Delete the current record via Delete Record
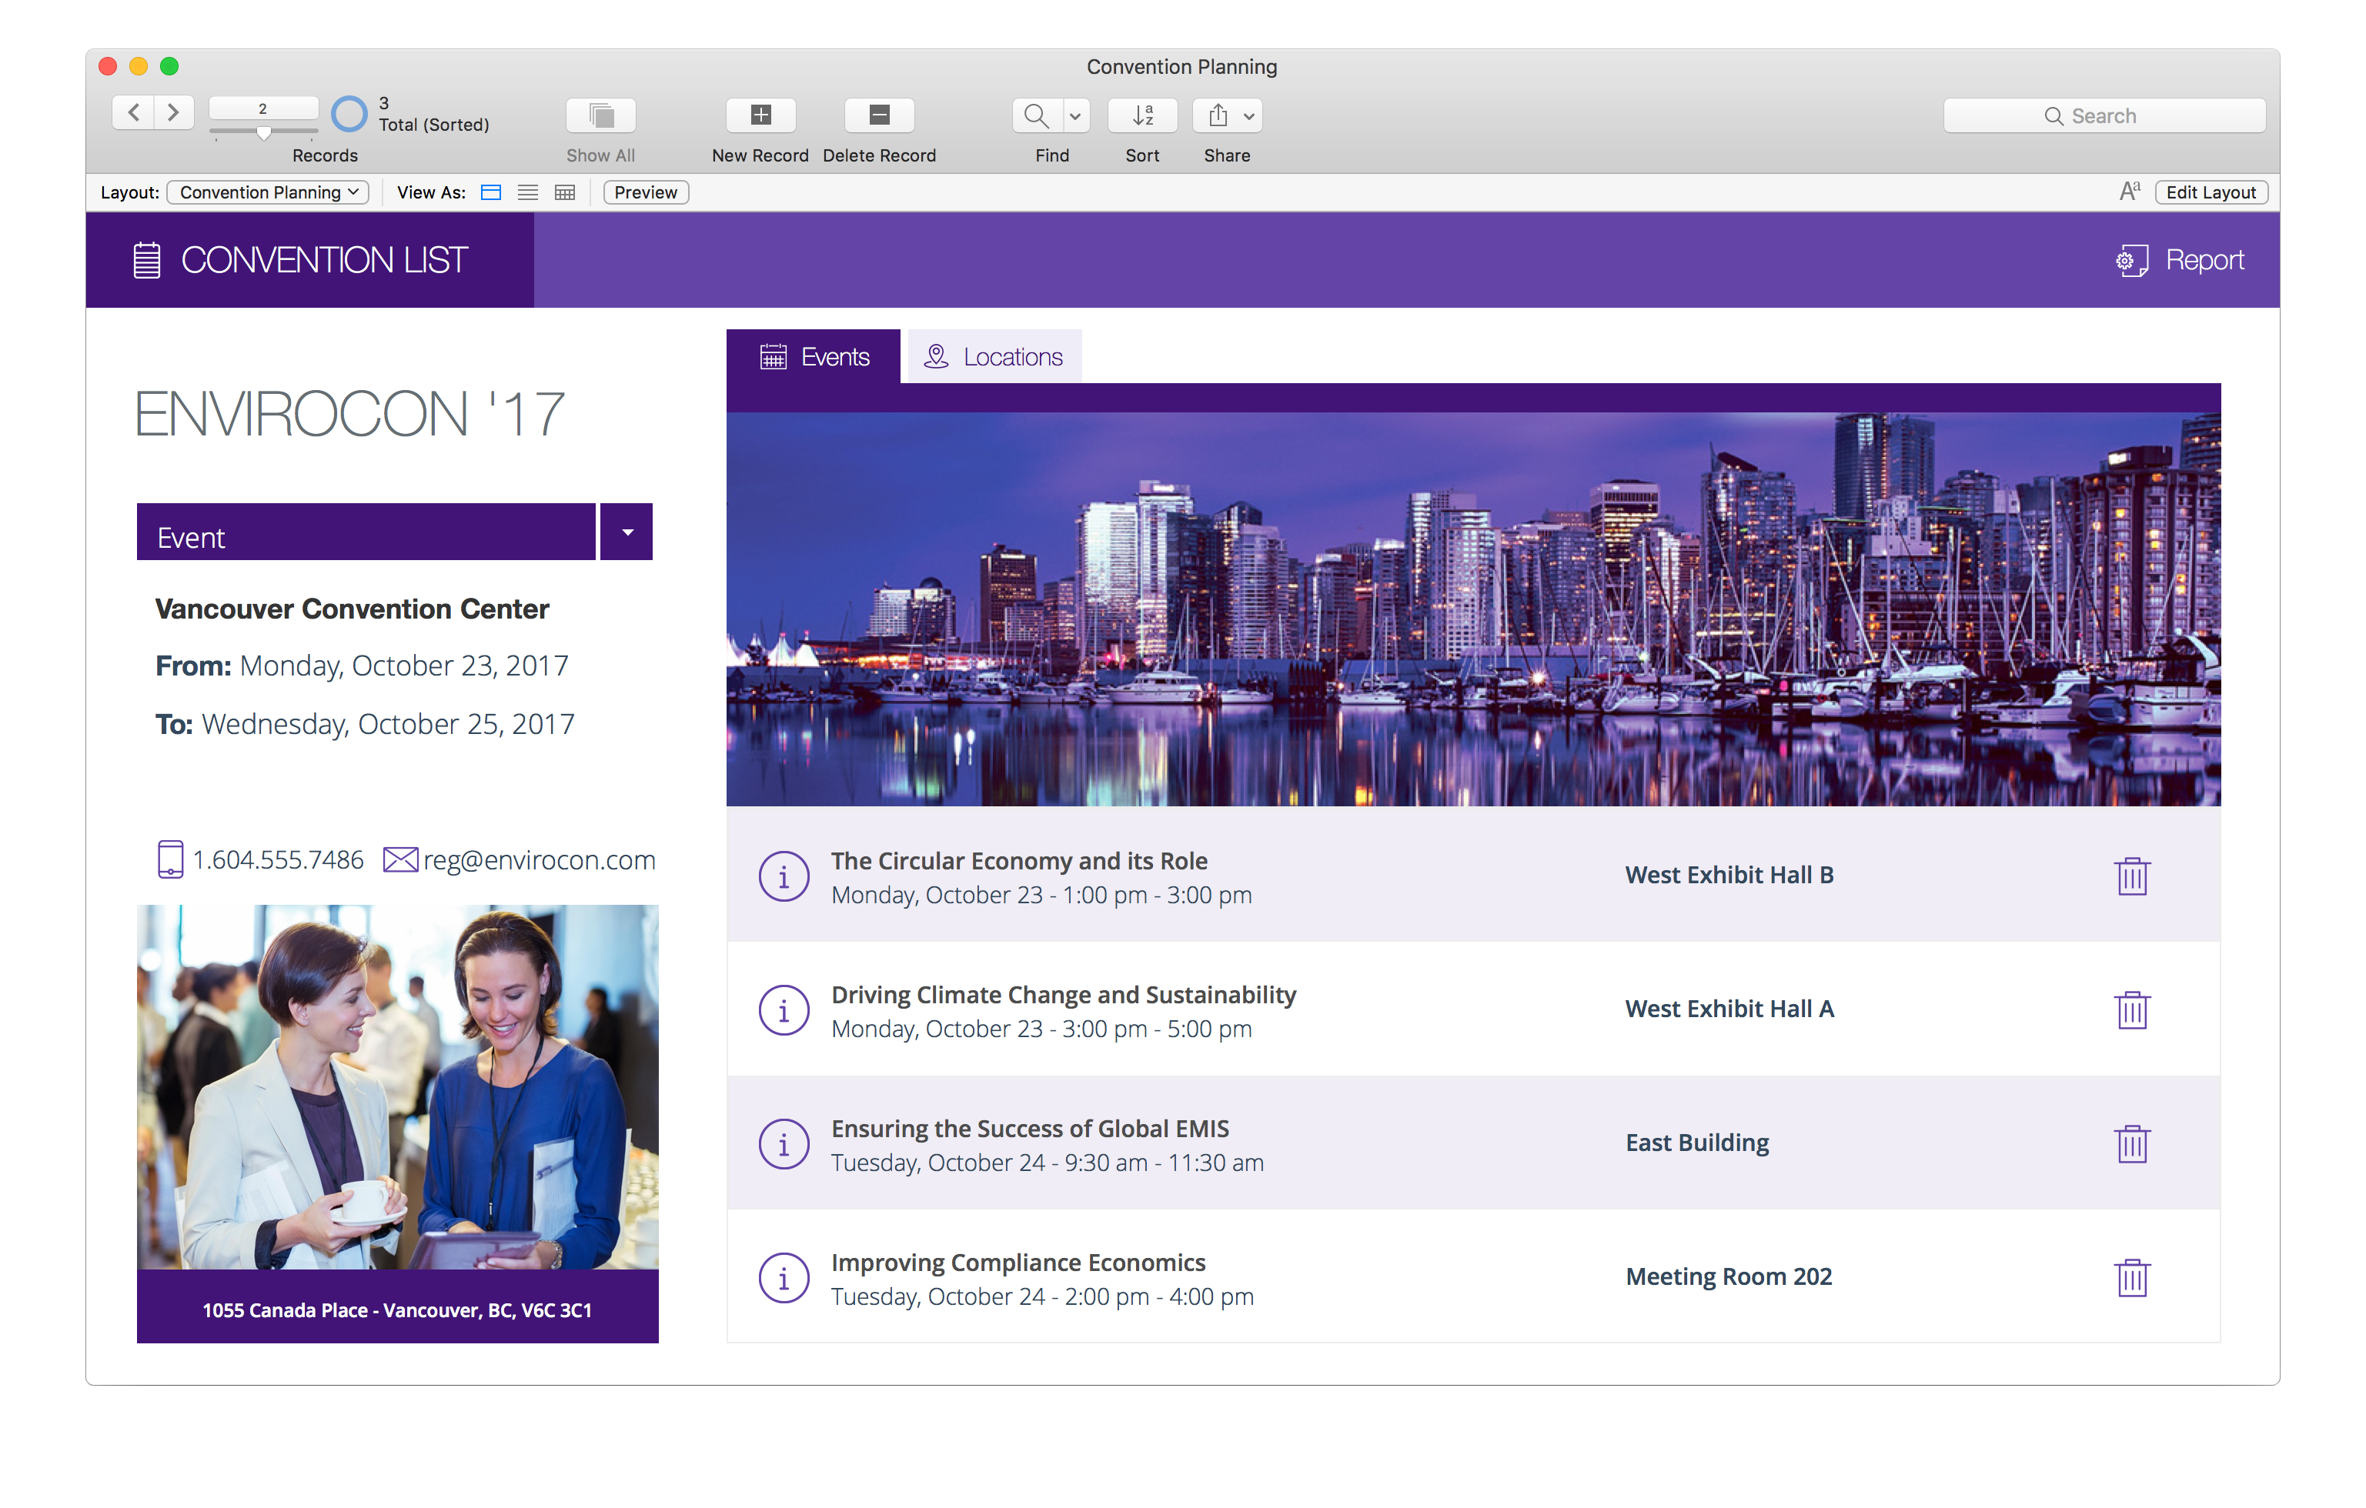Screen dimensions: 2366x1508 pyautogui.click(x=880, y=115)
